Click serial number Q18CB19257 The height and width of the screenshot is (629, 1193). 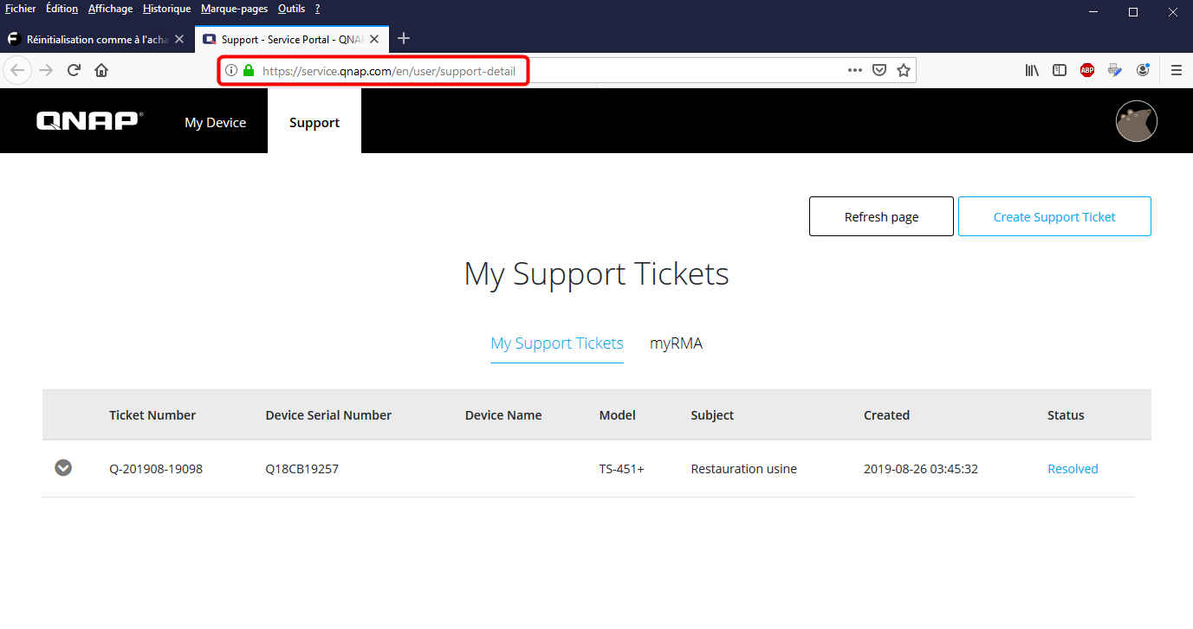tap(301, 469)
